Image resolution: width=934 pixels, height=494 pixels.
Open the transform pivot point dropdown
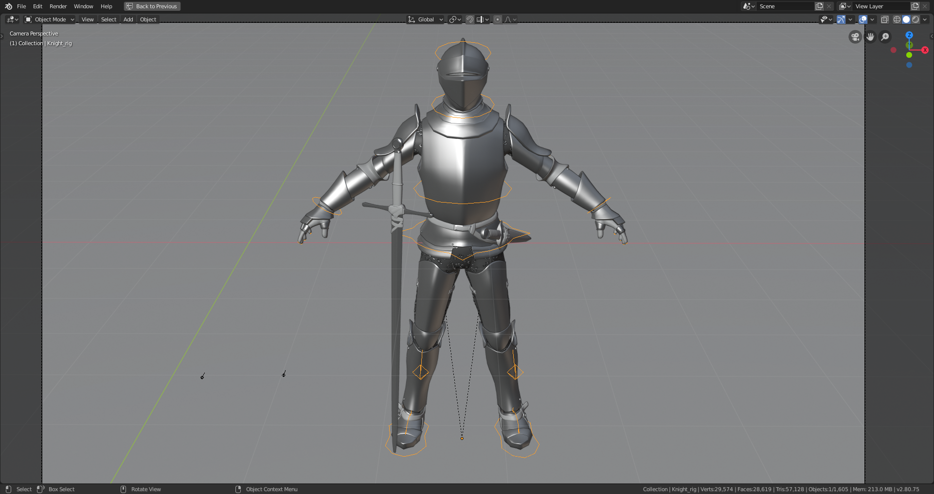point(453,19)
